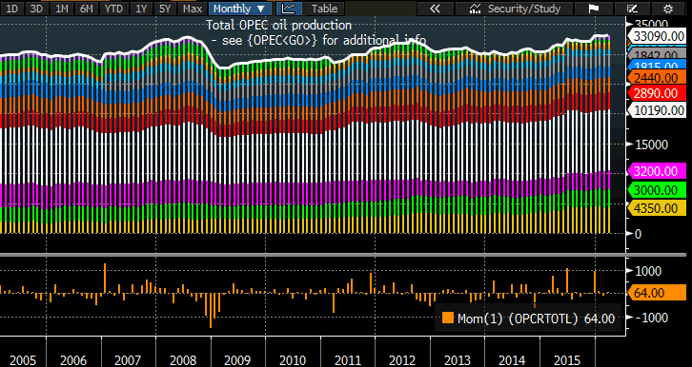Click the flag icon in the toolbar

pos(594,8)
